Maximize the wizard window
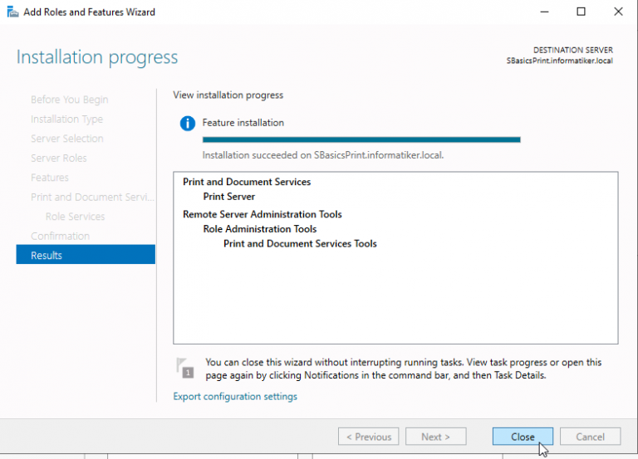638x459 pixels. [x=581, y=12]
